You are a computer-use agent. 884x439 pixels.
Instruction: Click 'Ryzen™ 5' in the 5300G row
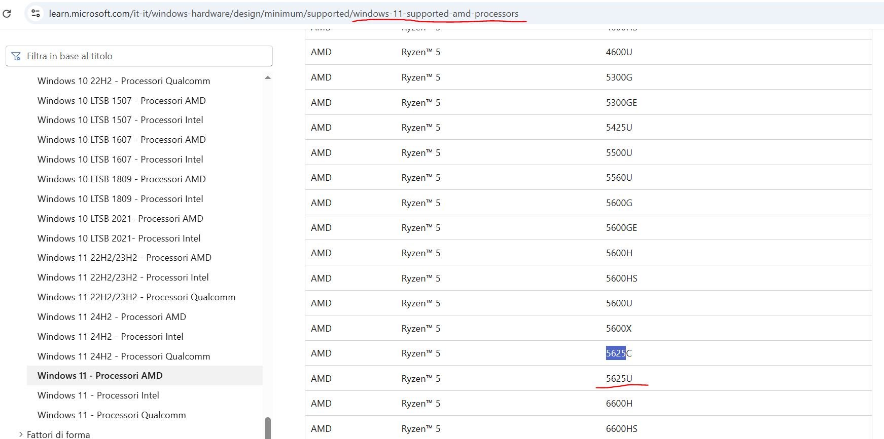click(x=421, y=77)
